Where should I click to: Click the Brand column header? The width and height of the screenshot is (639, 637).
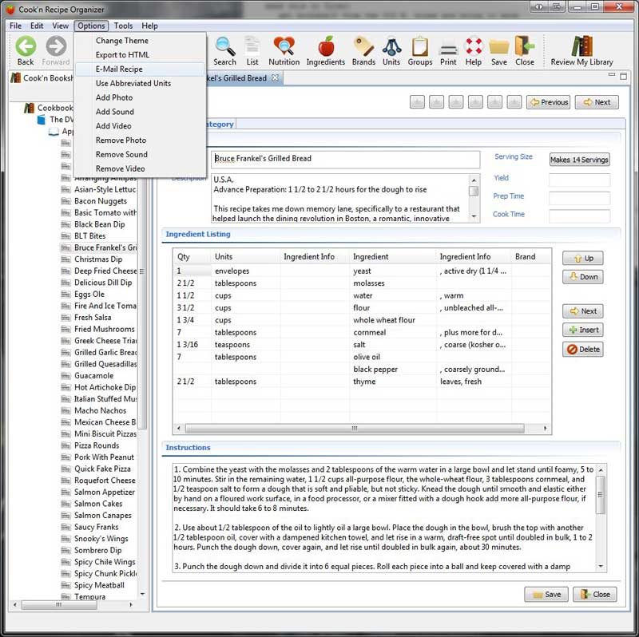(x=531, y=256)
